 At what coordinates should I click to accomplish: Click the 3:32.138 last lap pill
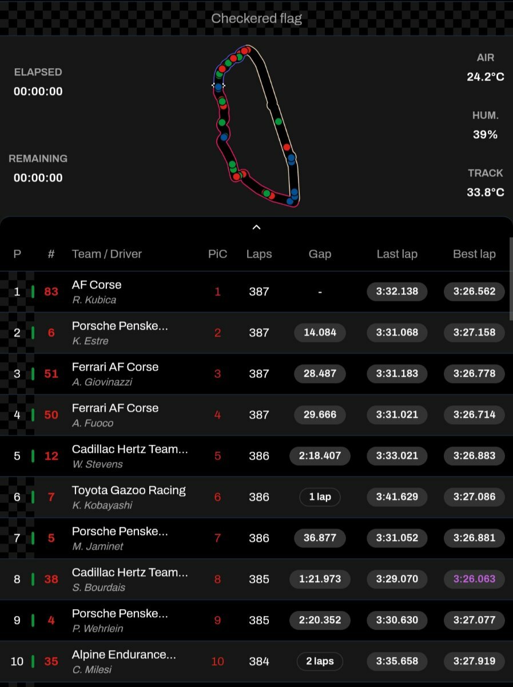(397, 291)
